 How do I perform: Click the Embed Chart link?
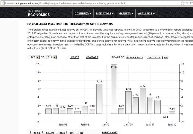[110, 133]
